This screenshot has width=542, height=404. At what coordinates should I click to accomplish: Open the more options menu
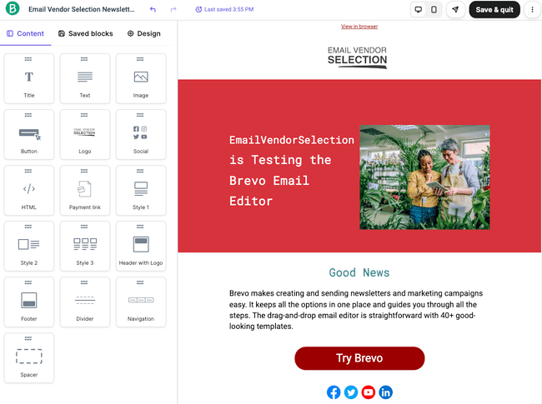pyautogui.click(x=532, y=10)
